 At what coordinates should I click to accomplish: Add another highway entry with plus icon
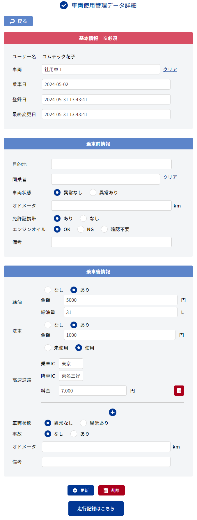coord(113,412)
